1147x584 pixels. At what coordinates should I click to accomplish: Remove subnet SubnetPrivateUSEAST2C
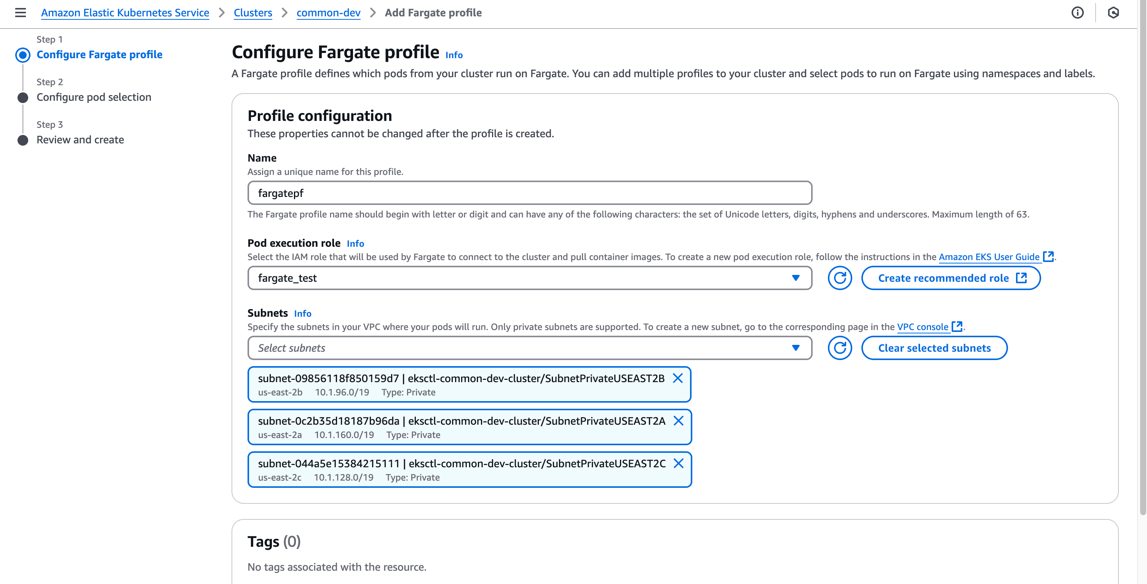coord(679,463)
